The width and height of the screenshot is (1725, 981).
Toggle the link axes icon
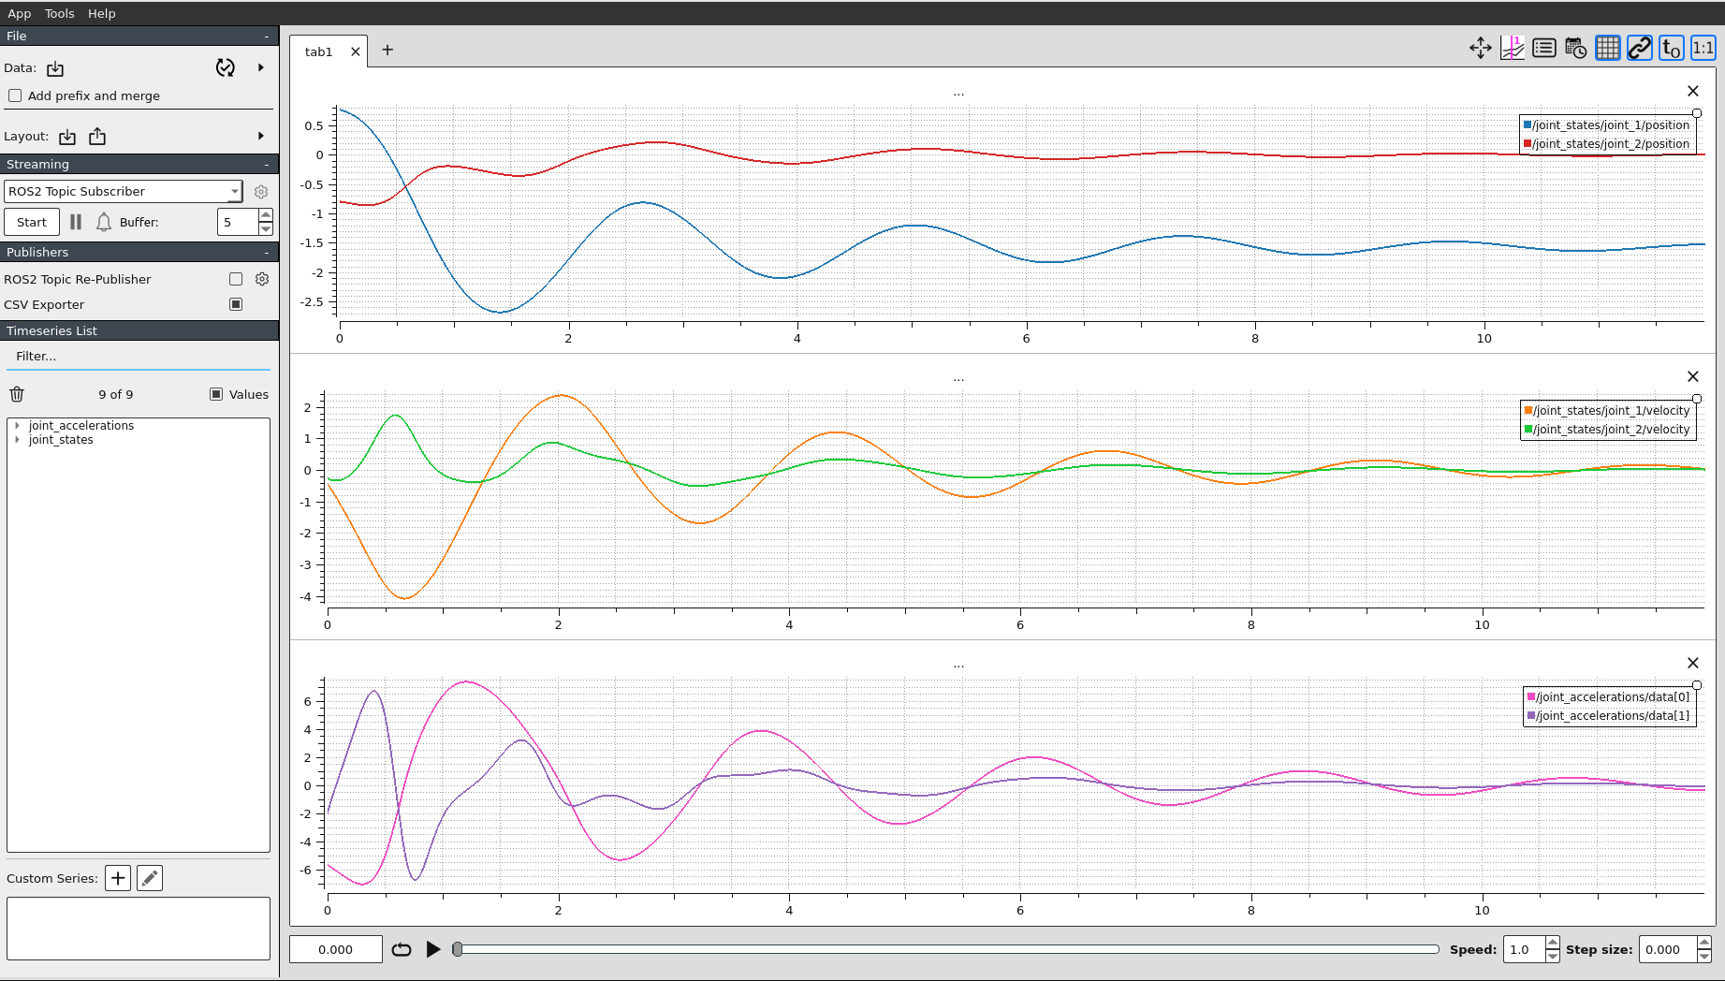(1640, 48)
